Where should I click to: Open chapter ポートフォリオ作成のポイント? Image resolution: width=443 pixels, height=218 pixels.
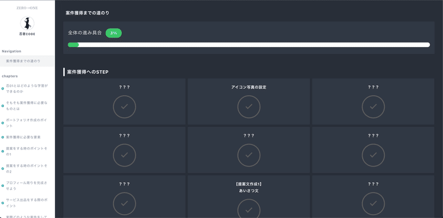27,123
